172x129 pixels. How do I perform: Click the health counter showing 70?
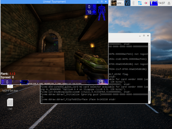[x=91, y=12]
